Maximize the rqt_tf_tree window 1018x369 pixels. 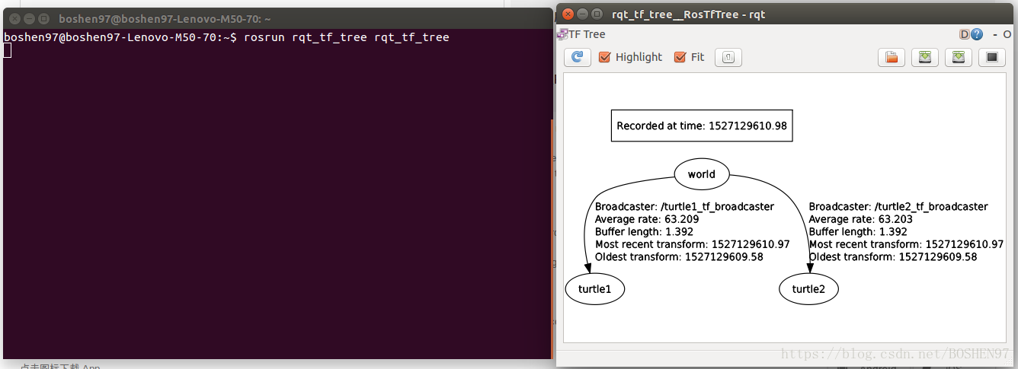pos(597,14)
